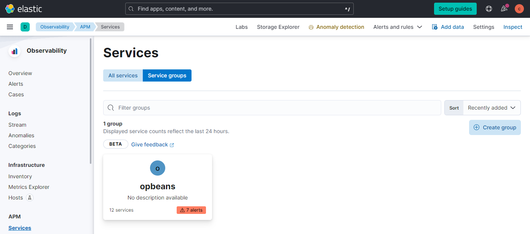Click the warning icon in 7 alerts badge
530x234 pixels.
coord(182,210)
